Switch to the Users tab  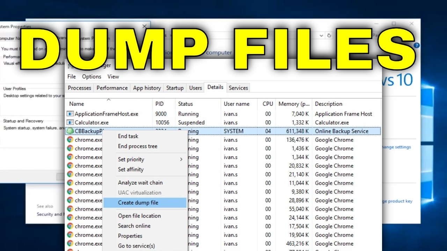click(196, 88)
